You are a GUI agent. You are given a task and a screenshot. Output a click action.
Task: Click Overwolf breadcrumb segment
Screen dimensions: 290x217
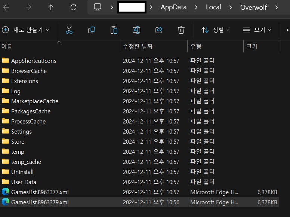pos(253,7)
